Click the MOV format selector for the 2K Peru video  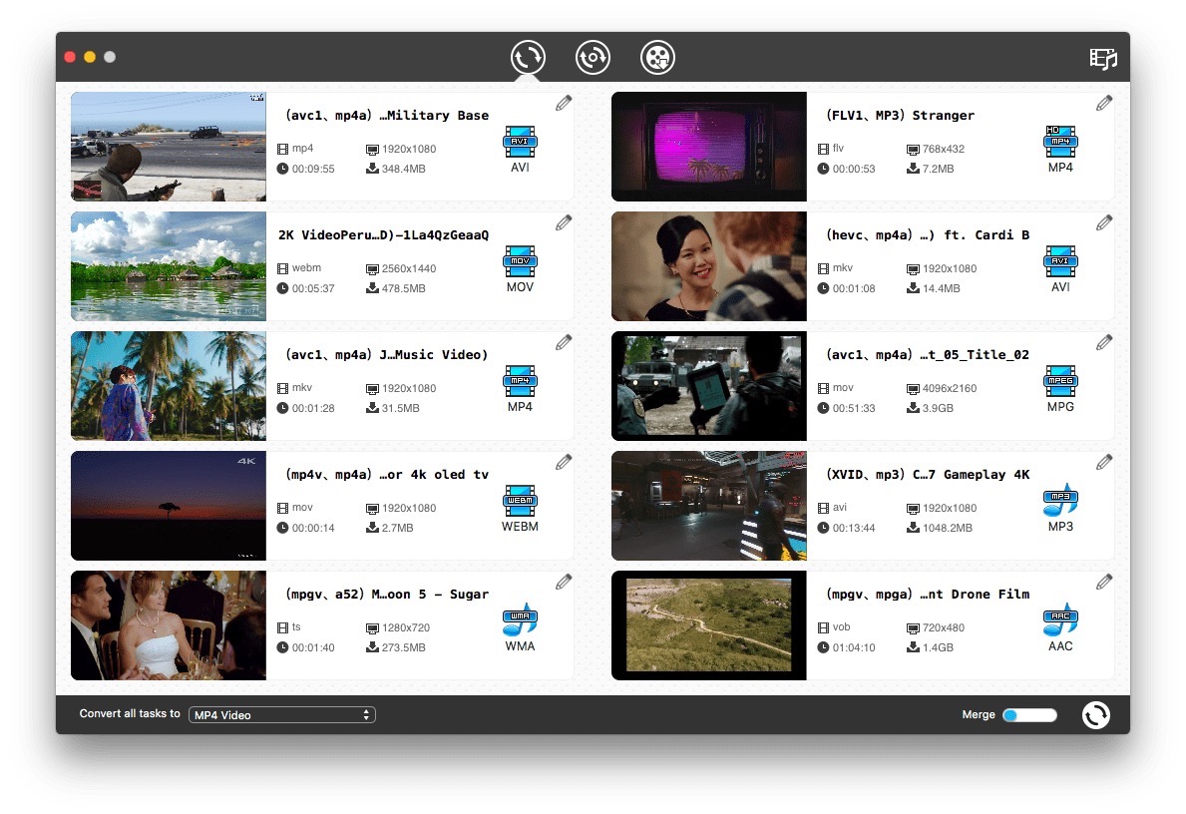pyautogui.click(x=520, y=262)
